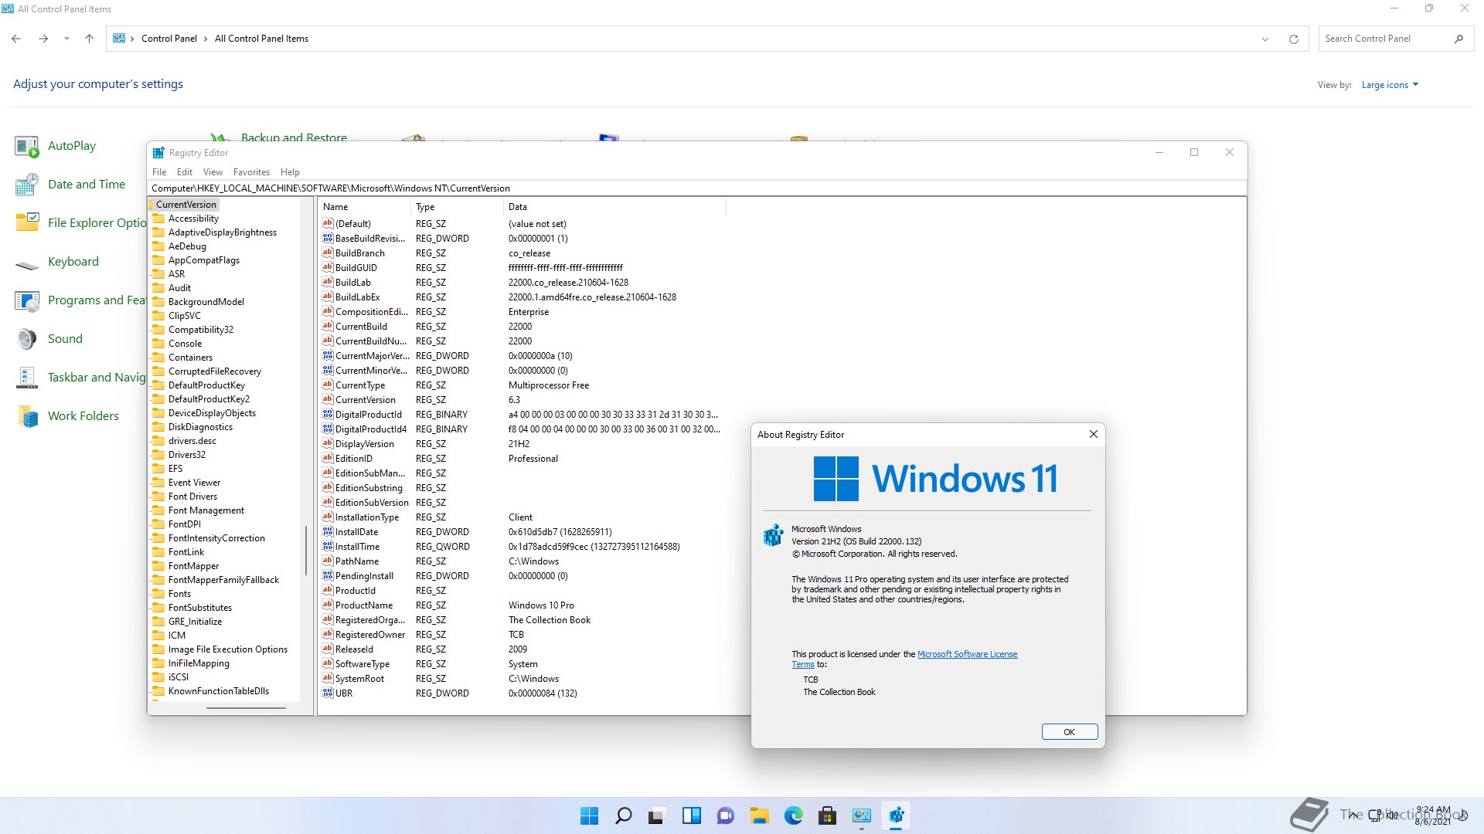Image resolution: width=1484 pixels, height=834 pixels.
Task: Select the EditionID registry value
Action: (x=353, y=459)
